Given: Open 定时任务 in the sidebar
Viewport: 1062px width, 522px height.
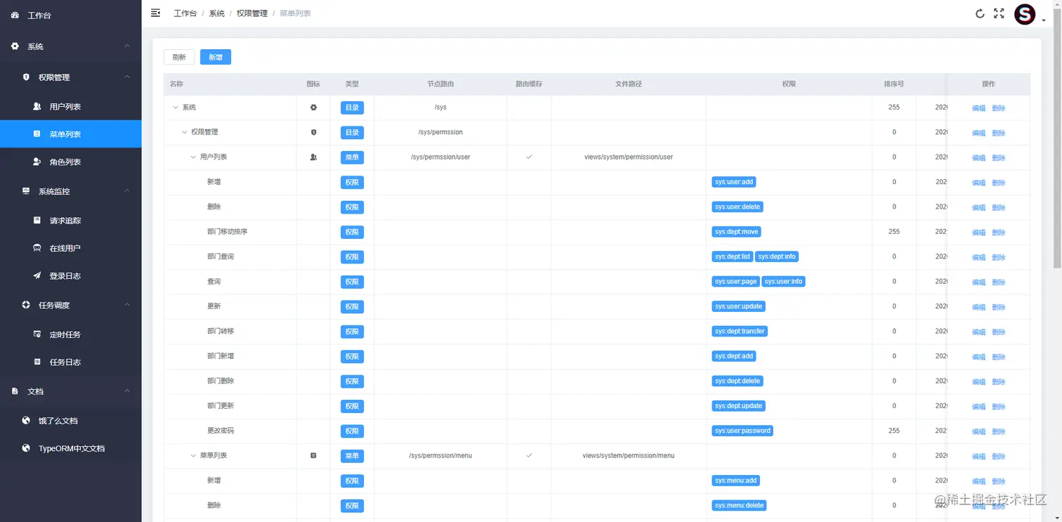Looking at the screenshot, I should click(70, 334).
